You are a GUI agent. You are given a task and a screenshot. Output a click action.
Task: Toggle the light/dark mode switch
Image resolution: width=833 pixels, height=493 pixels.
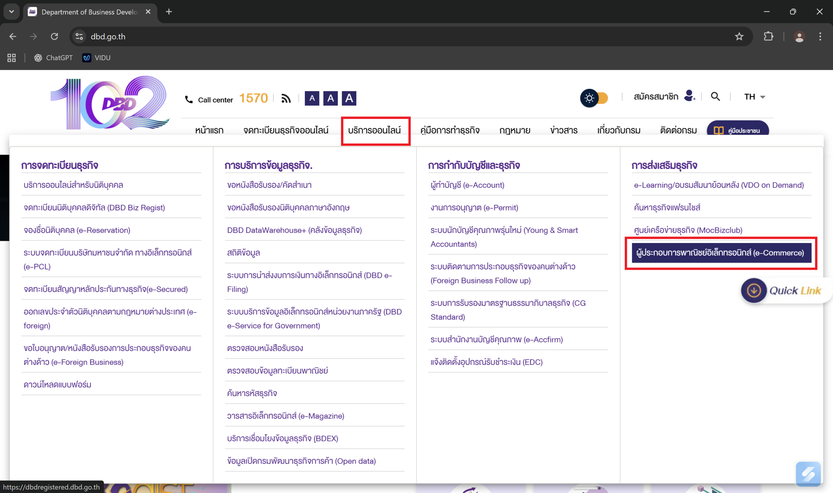(594, 98)
